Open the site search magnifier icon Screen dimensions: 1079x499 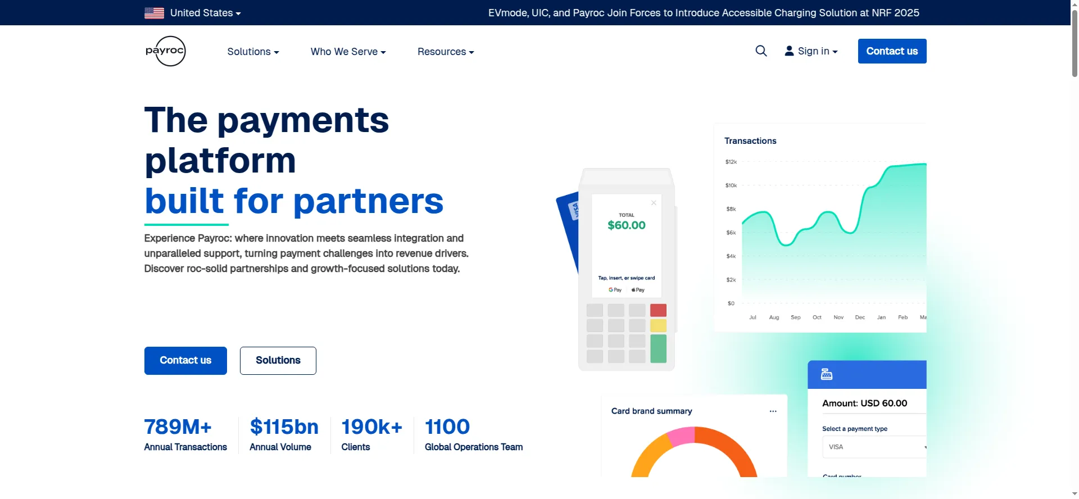(761, 51)
